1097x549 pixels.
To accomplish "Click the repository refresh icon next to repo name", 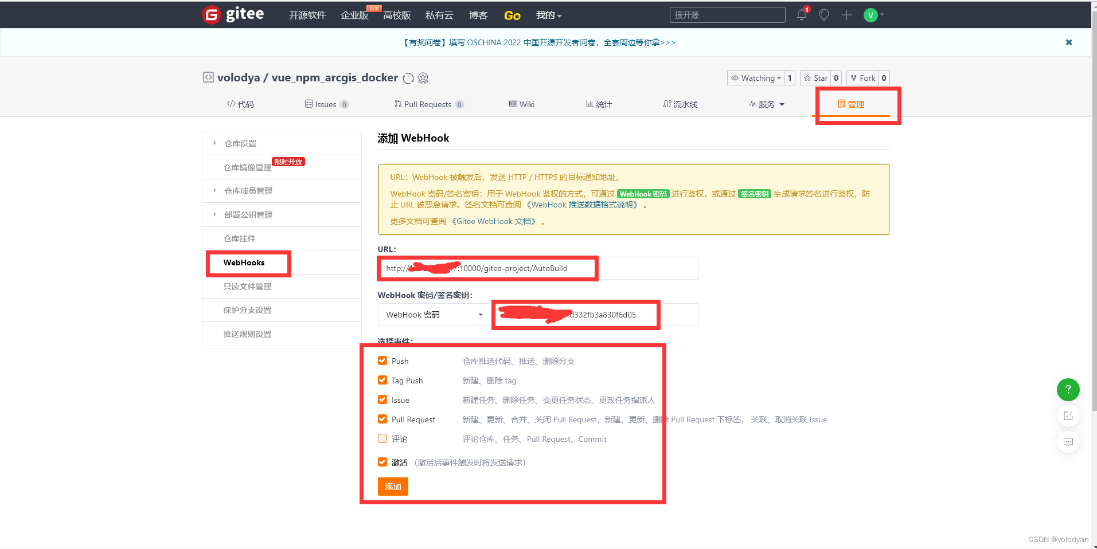I will coord(408,78).
